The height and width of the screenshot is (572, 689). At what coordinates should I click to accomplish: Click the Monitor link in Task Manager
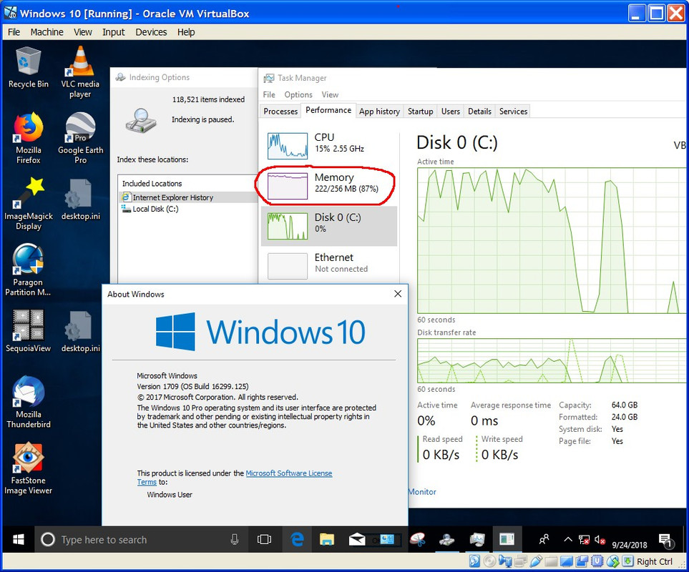[422, 492]
